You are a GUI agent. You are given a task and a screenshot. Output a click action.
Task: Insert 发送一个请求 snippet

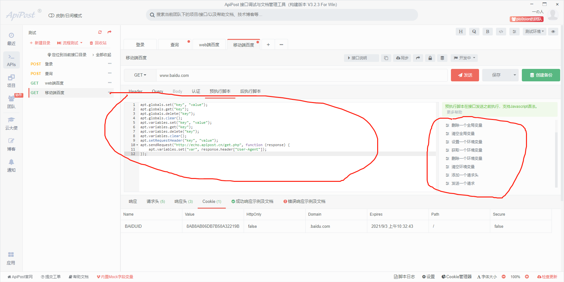(x=460, y=183)
